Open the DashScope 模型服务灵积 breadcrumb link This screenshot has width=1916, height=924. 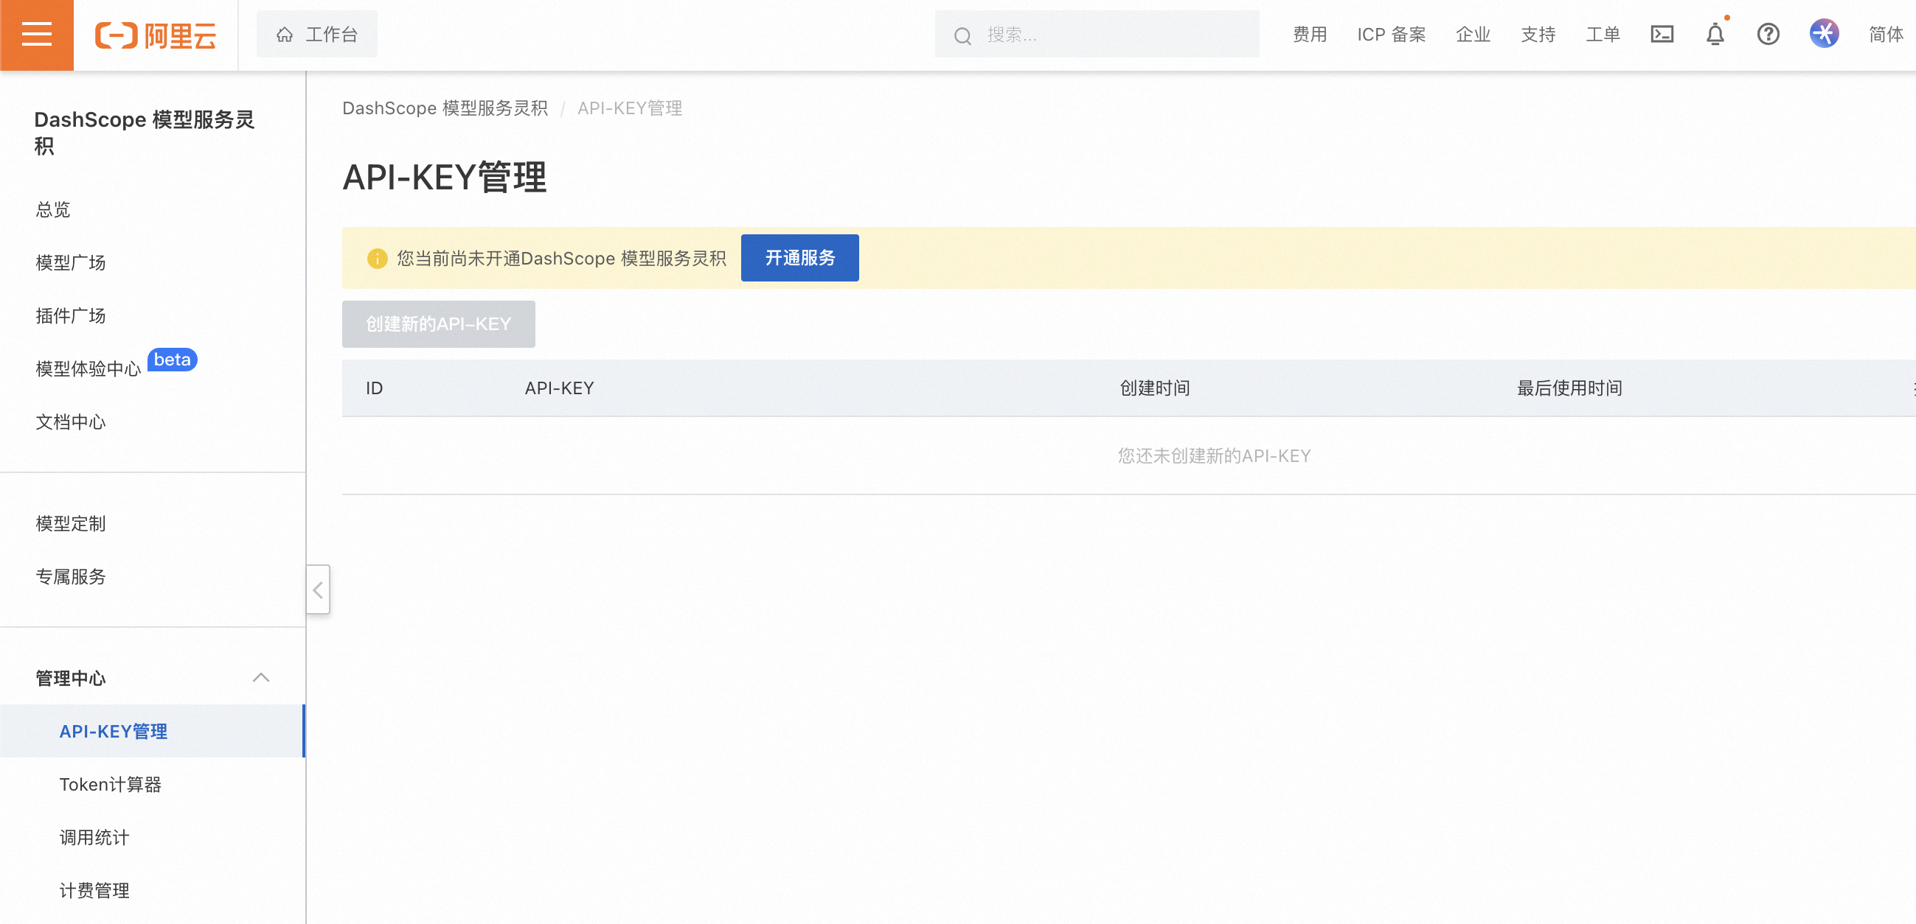tap(444, 108)
